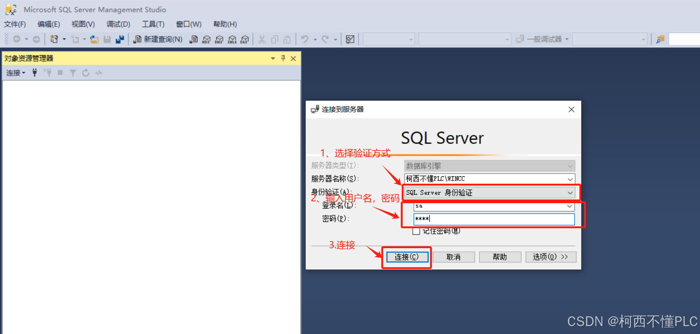Viewport: 700px width, 334px height.
Task: Pin the 对象资源管理器 panel
Action: pos(283,58)
